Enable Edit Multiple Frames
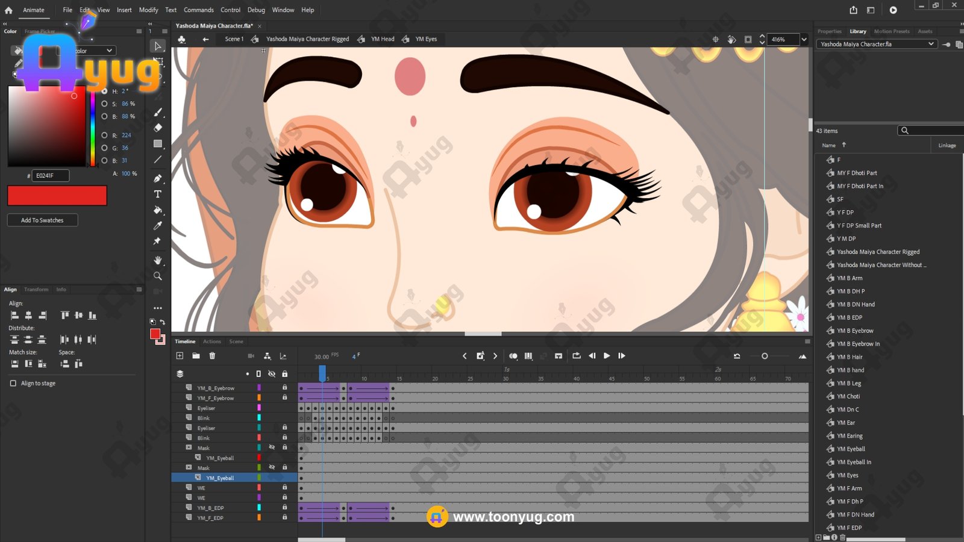This screenshot has height=542, width=964. [x=528, y=356]
